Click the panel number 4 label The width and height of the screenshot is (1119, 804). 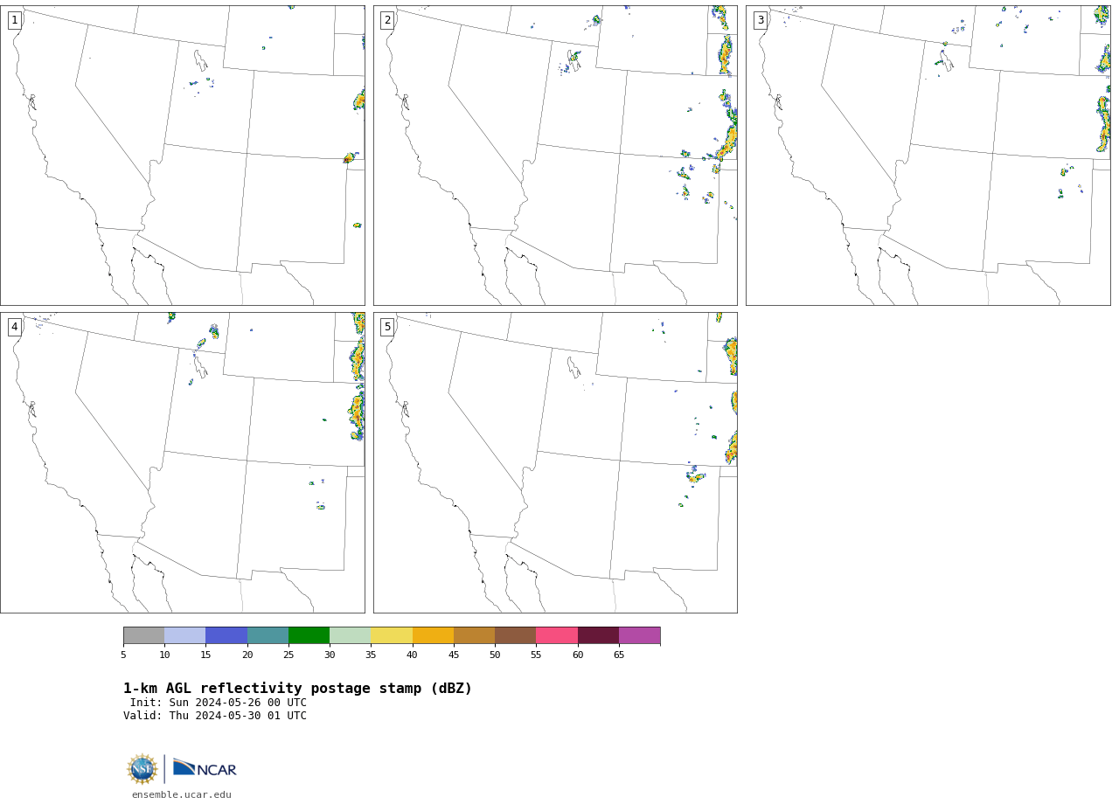(14, 327)
